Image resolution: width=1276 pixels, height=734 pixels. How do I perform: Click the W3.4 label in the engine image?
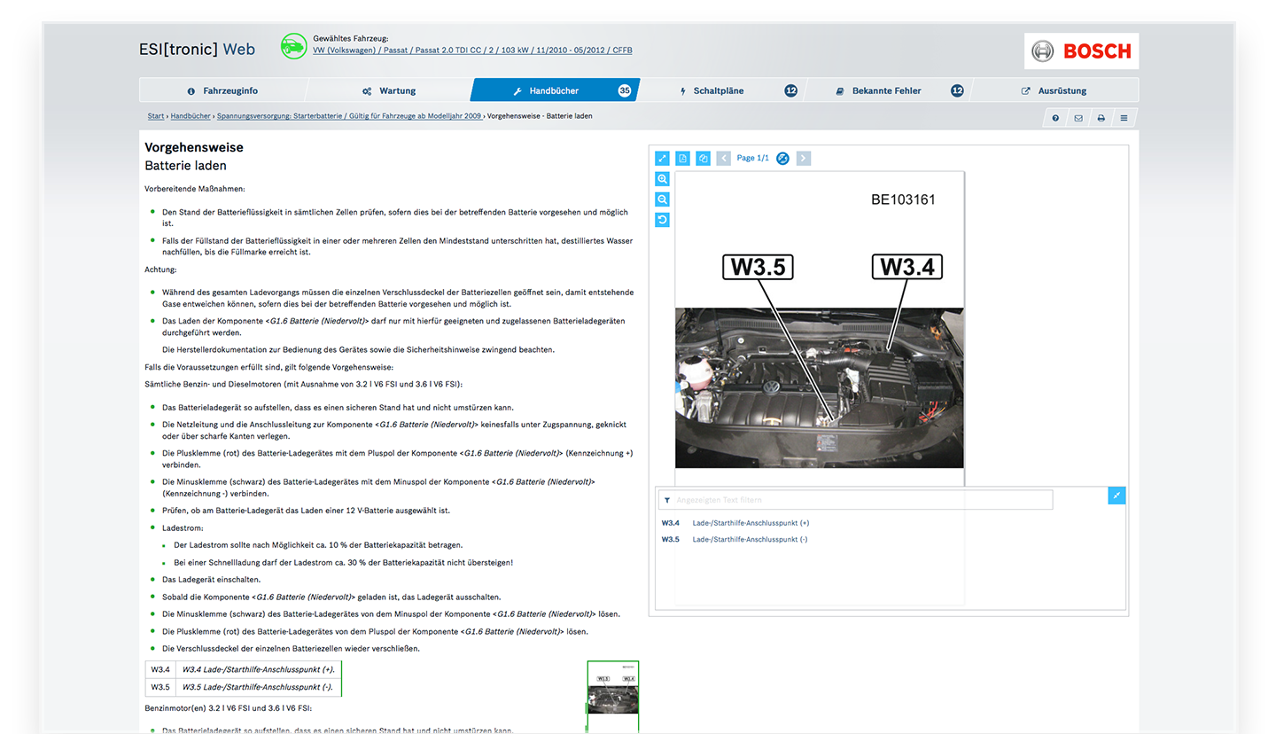point(906,267)
